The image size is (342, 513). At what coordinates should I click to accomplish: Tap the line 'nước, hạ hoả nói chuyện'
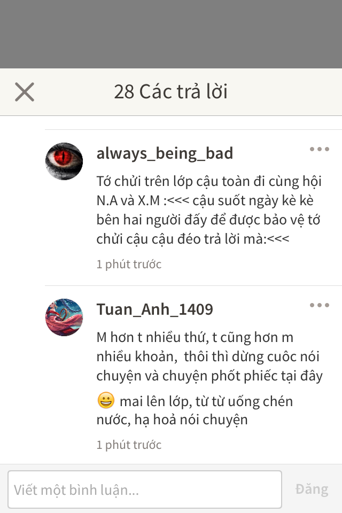(172, 420)
